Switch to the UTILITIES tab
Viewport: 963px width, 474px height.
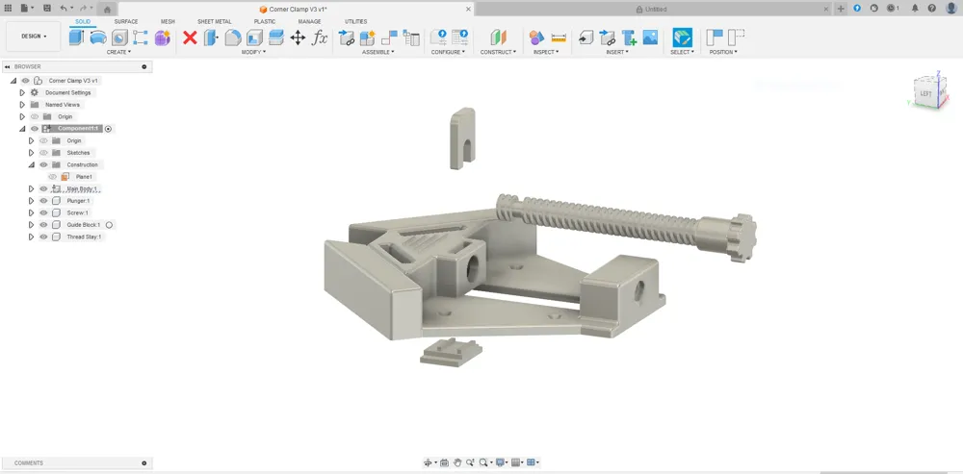[355, 21]
